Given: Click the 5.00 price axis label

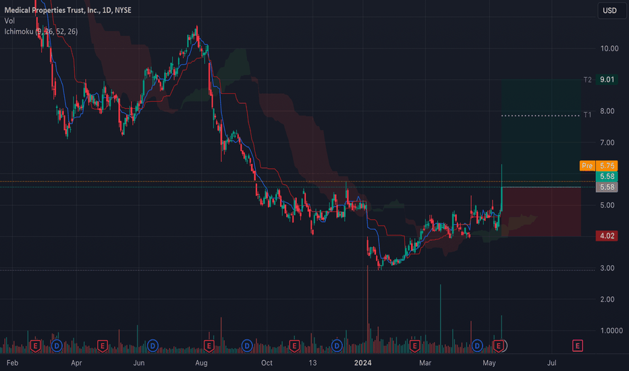Looking at the screenshot, I should coord(607,205).
